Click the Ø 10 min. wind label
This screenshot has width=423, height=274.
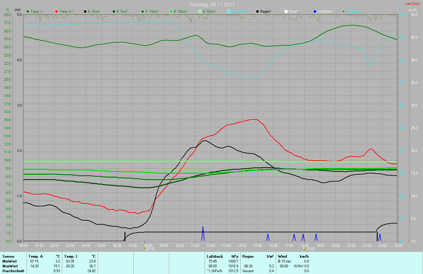tap(285, 261)
